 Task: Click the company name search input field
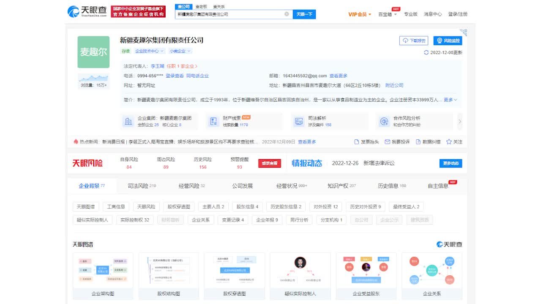tap(230, 14)
